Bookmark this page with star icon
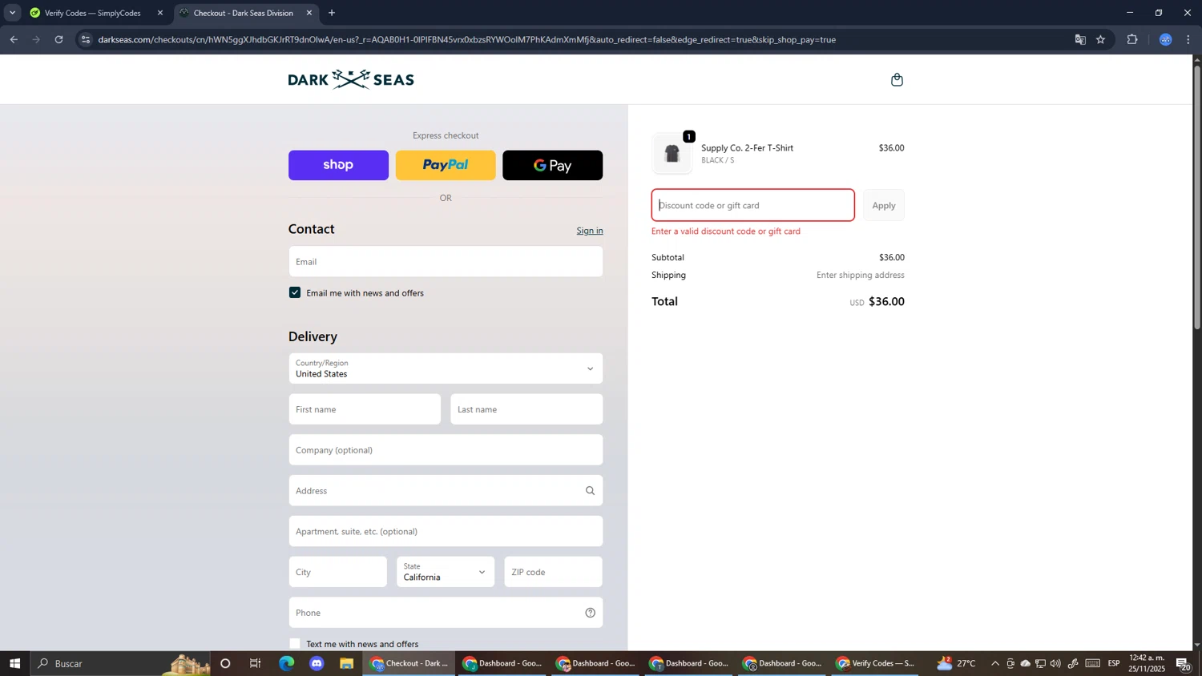 pos(1101,39)
